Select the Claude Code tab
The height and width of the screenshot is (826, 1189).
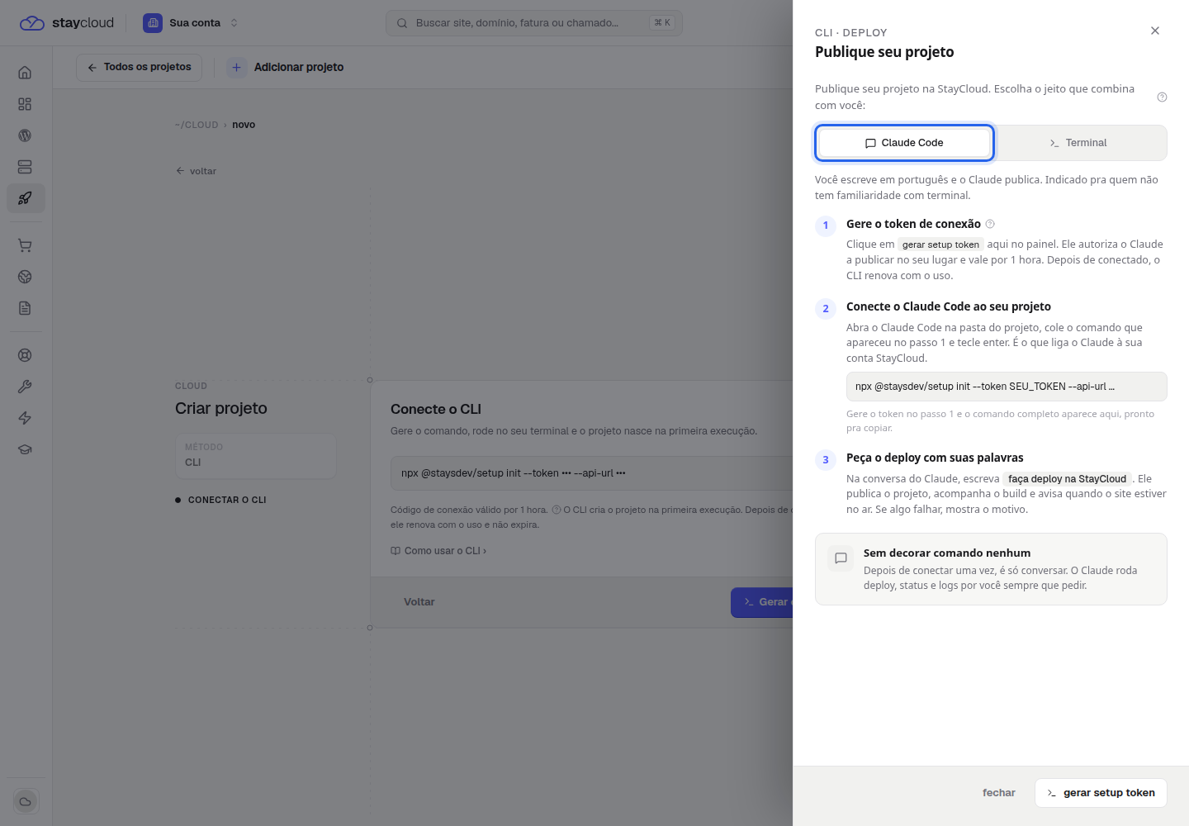904,143
